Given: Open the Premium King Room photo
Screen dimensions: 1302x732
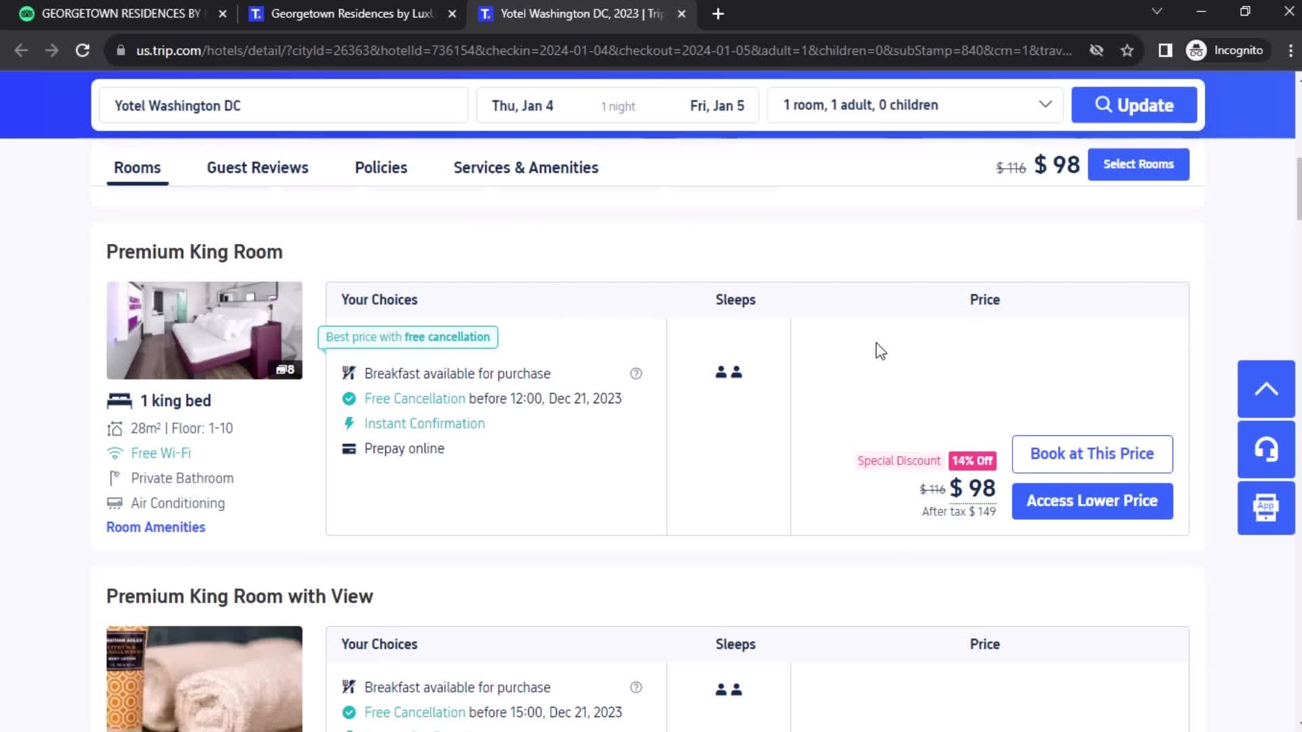Looking at the screenshot, I should [204, 330].
